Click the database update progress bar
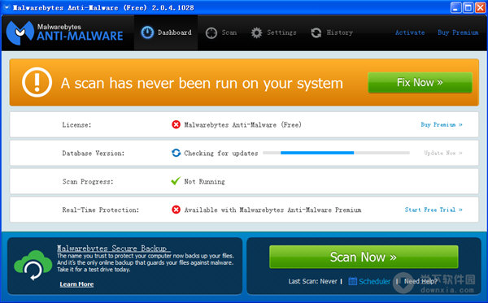 coord(336,153)
